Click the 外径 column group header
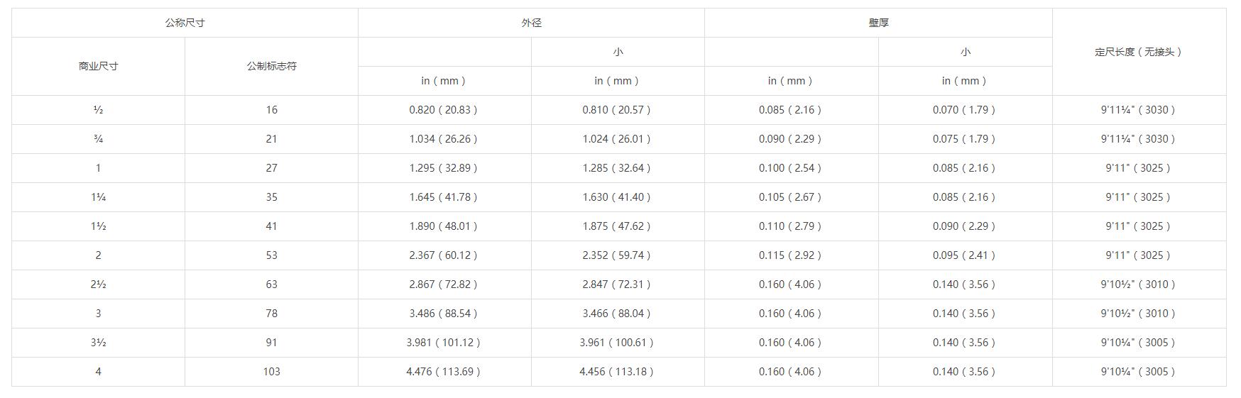Screen dimensions: 1241x398 [x=531, y=23]
